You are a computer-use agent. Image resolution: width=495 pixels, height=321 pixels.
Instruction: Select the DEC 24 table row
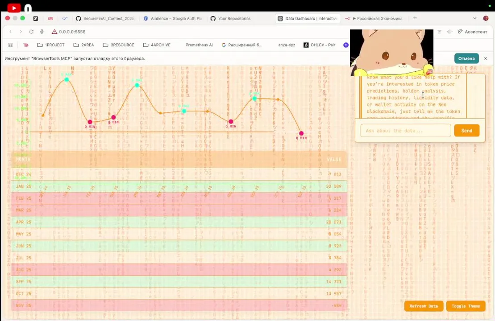pos(179,174)
